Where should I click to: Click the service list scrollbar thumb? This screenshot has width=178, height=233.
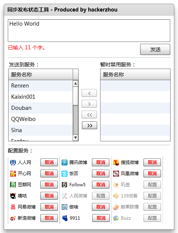tap(76, 120)
